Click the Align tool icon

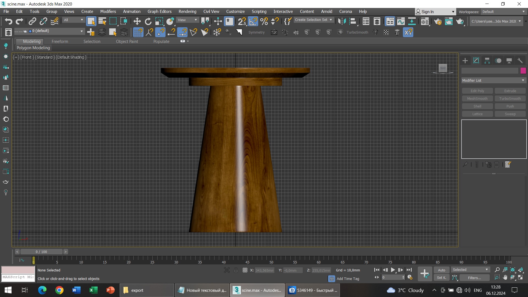(353, 21)
